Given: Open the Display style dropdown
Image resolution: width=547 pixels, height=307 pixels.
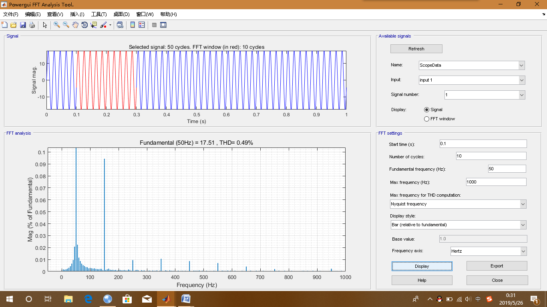Looking at the screenshot, I should point(458,225).
